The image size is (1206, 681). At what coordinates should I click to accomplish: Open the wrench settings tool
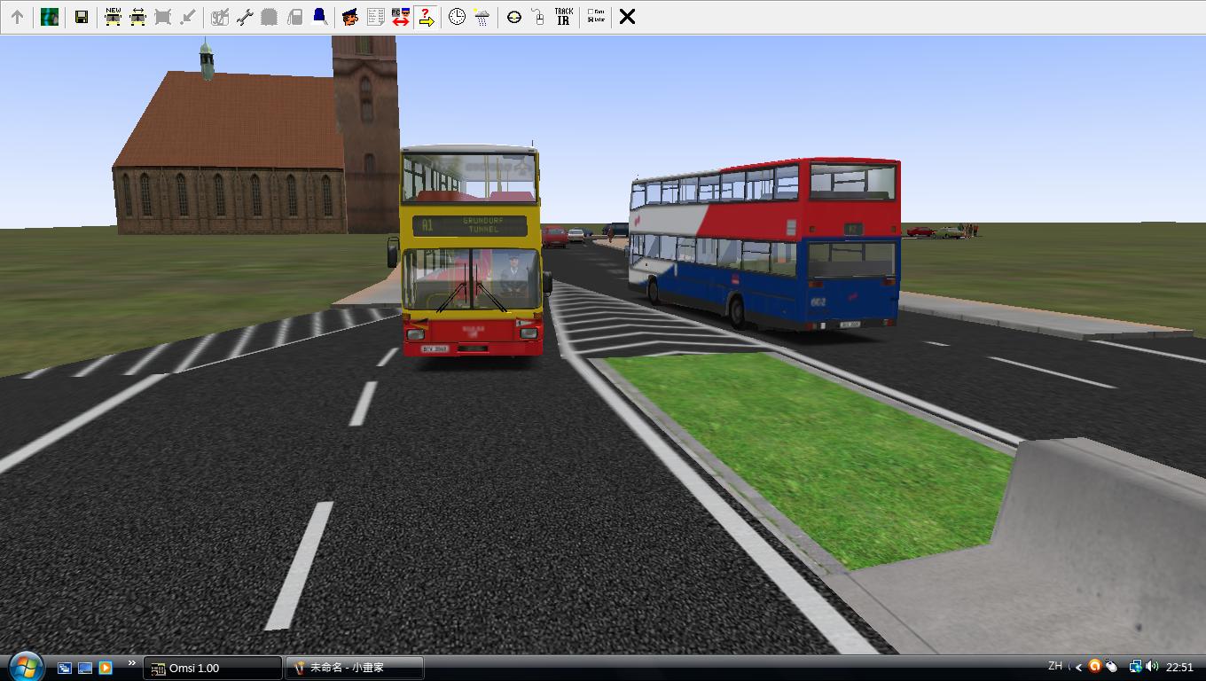tap(245, 17)
